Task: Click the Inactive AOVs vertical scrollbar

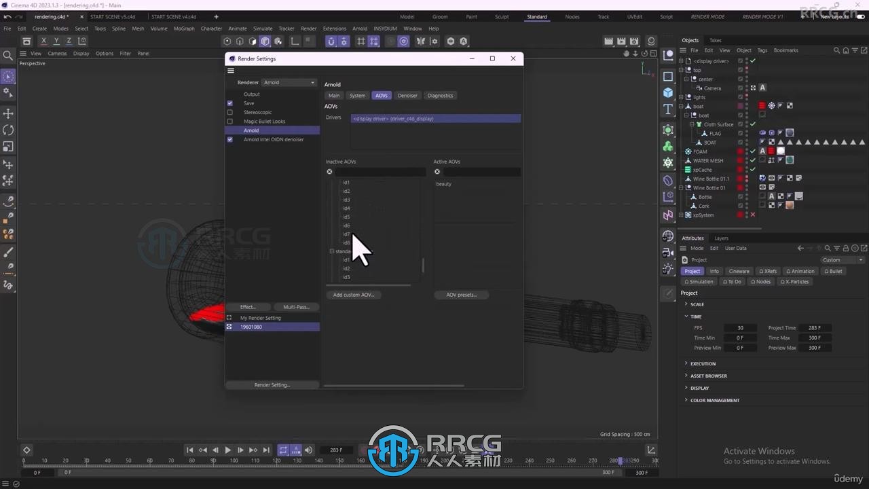Action: (423, 265)
